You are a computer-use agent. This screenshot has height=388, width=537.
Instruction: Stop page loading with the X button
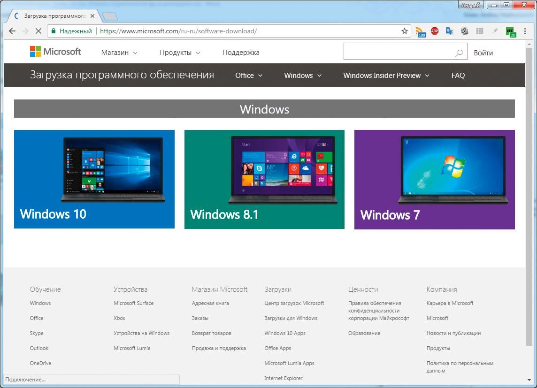(38, 31)
